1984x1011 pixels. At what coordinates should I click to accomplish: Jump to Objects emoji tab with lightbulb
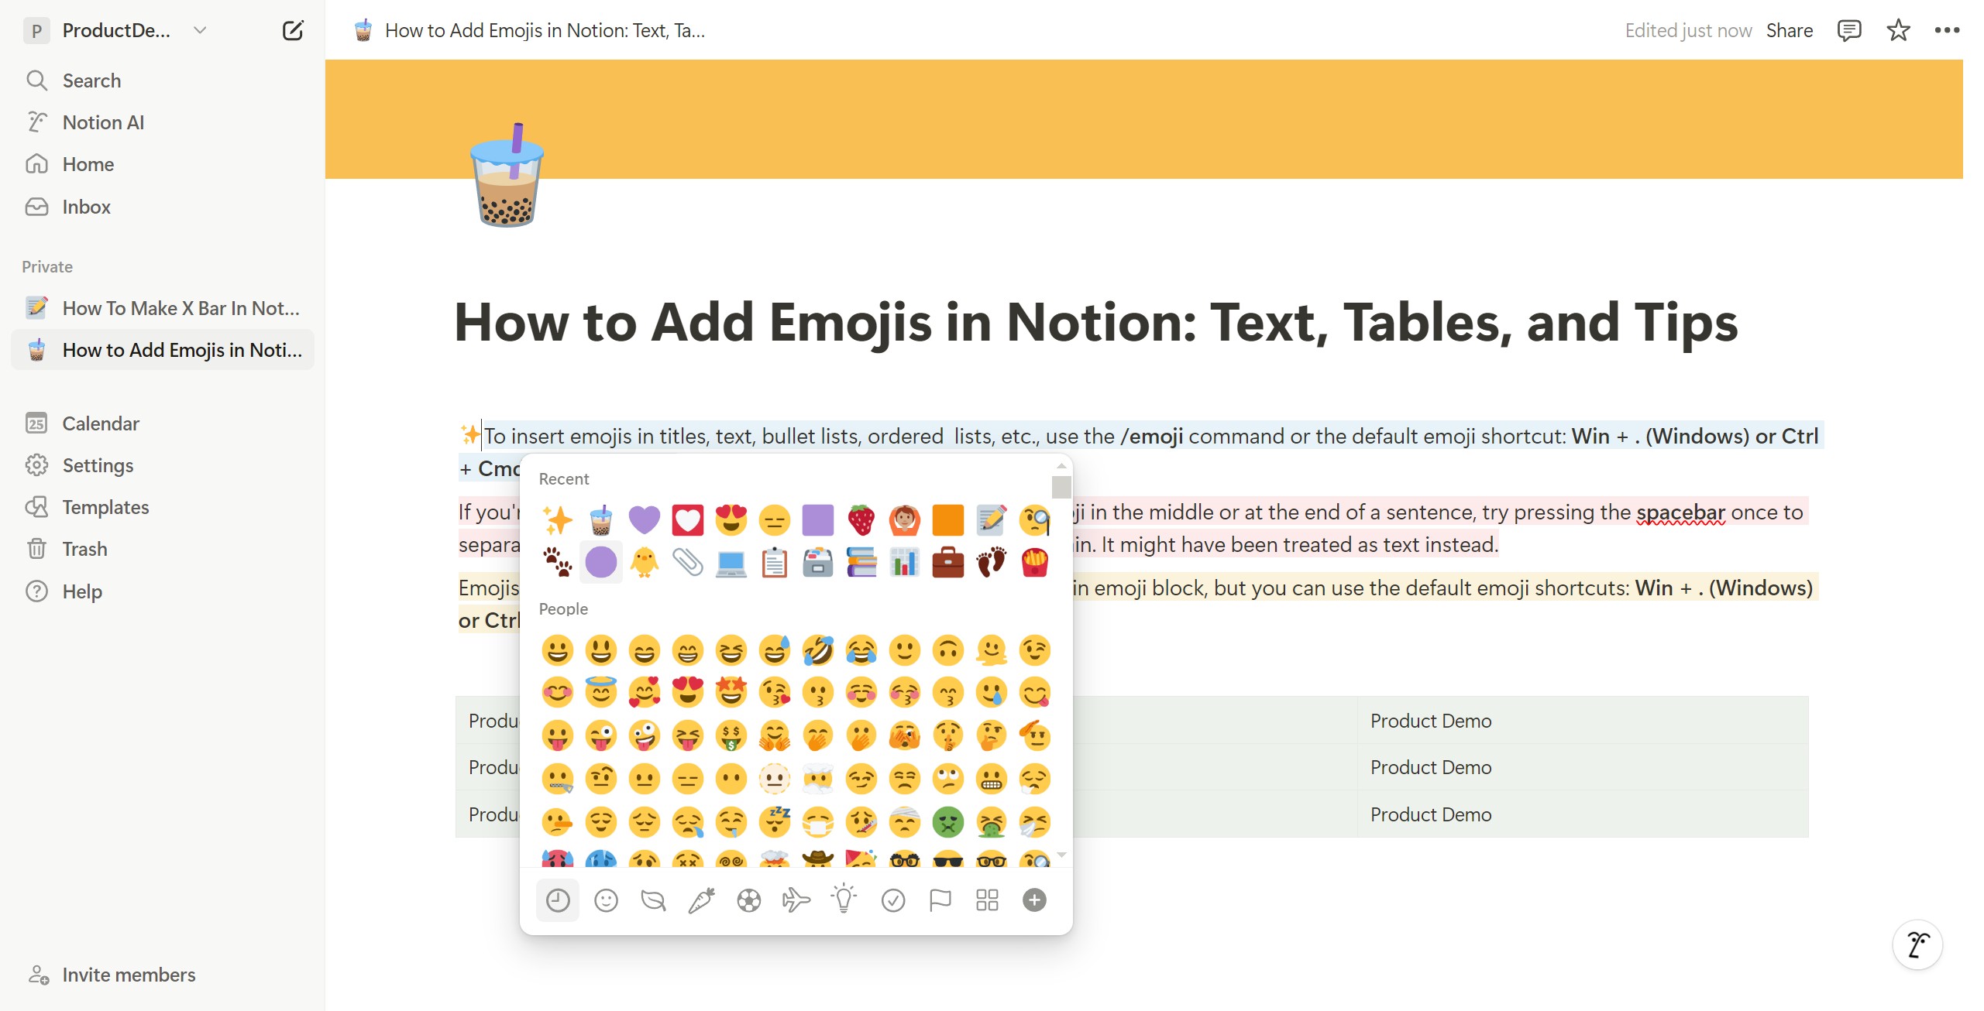[x=844, y=900]
